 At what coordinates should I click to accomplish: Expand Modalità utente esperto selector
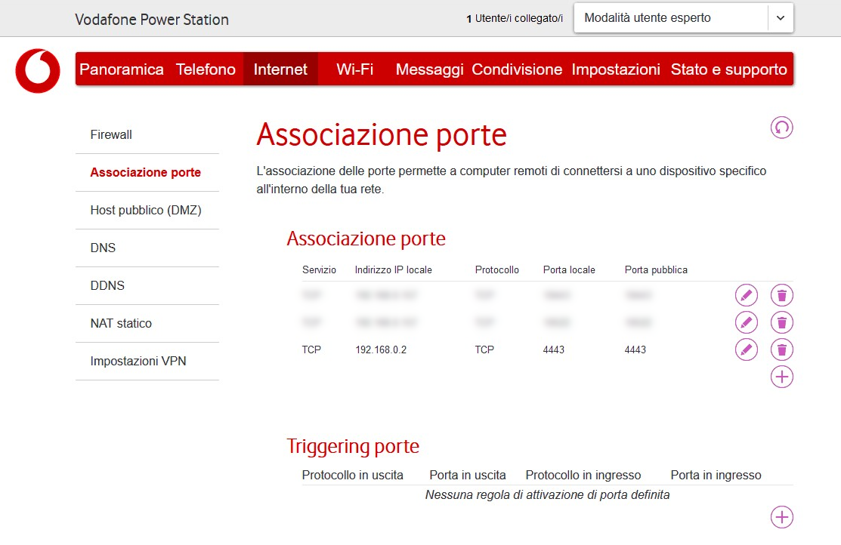781,17
